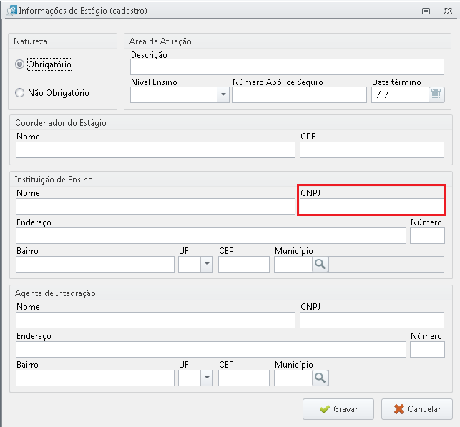This screenshot has width=460, height=427.
Task: Maximize the Informações de Estágio window
Action: [x=426, y=11]
